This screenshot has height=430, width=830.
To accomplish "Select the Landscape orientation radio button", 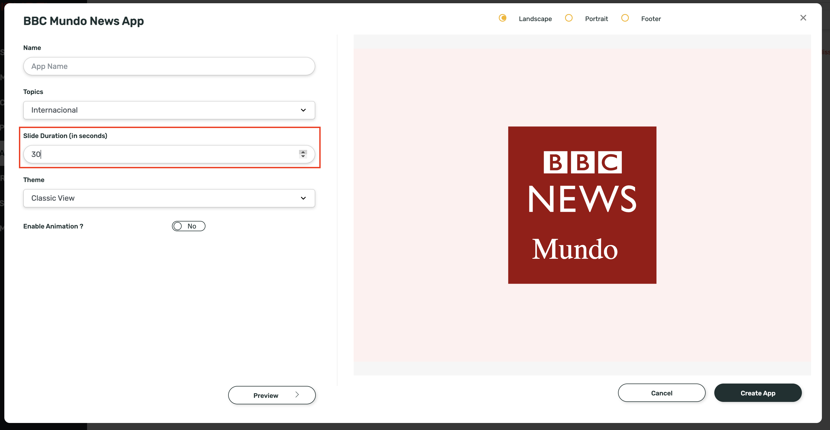I will point(503,18).
